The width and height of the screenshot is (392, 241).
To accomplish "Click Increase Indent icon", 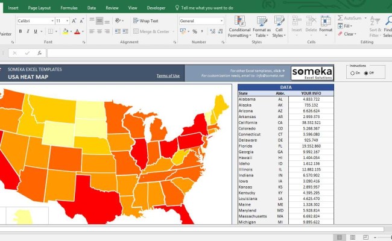I will [x=125, y=31].
